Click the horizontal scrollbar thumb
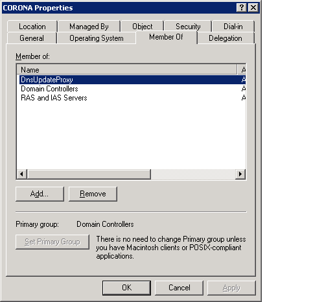324x302 pixels. click(89, 174)
